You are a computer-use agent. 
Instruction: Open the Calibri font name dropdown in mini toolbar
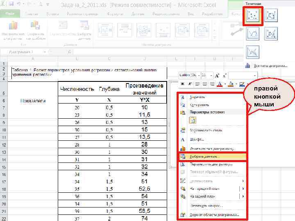(x=199, y=75)
